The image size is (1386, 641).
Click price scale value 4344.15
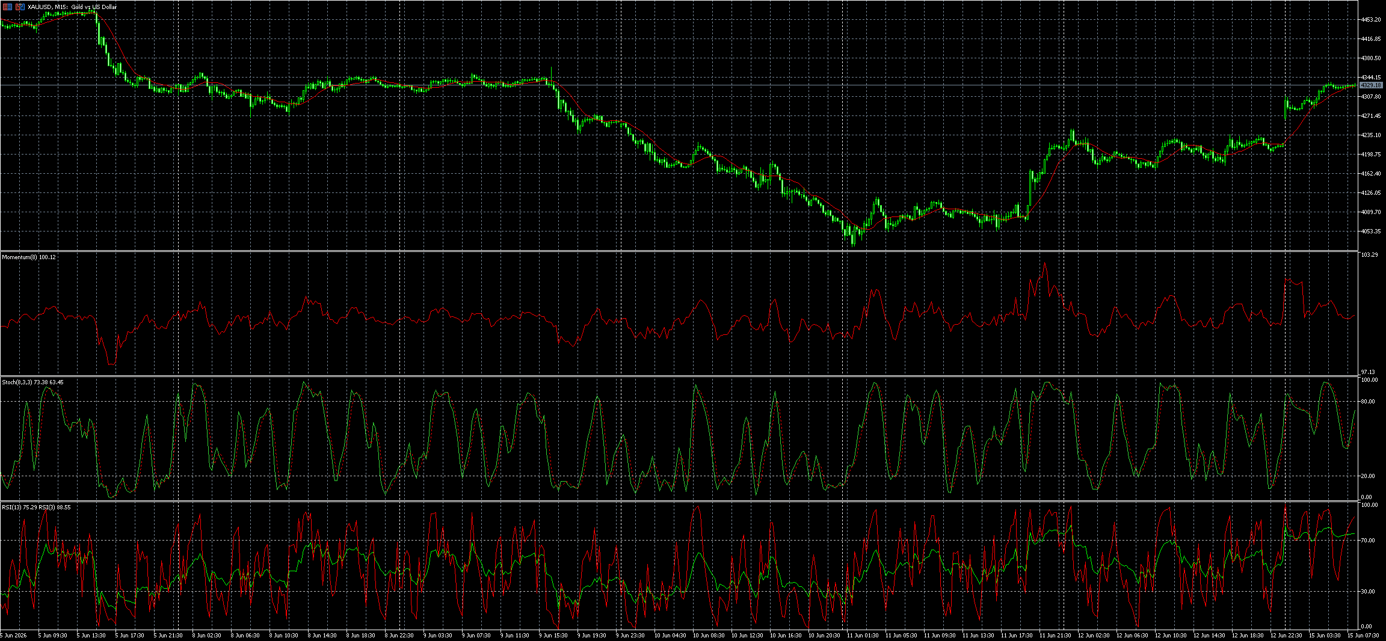(x=1370, y=78)
